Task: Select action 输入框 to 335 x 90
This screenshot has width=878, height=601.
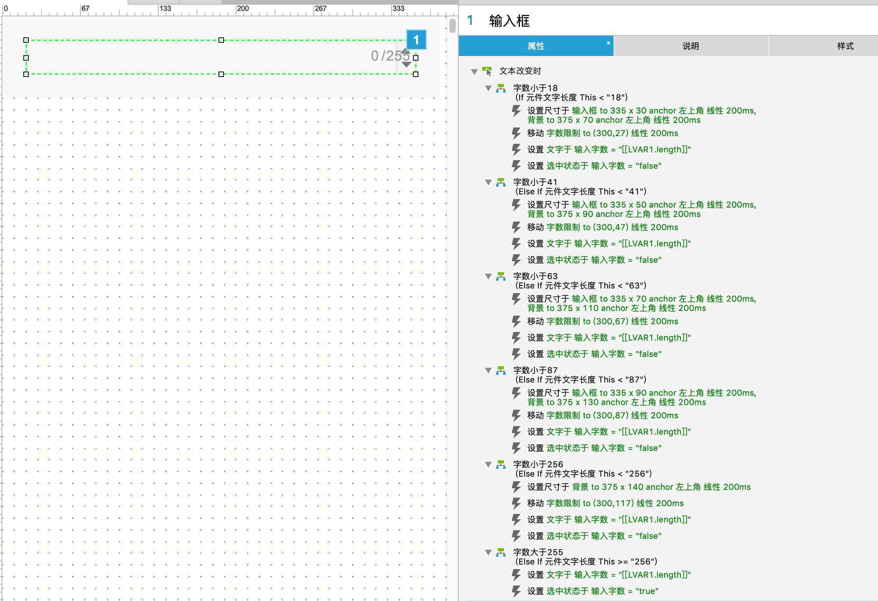Action: pos(642,398)
